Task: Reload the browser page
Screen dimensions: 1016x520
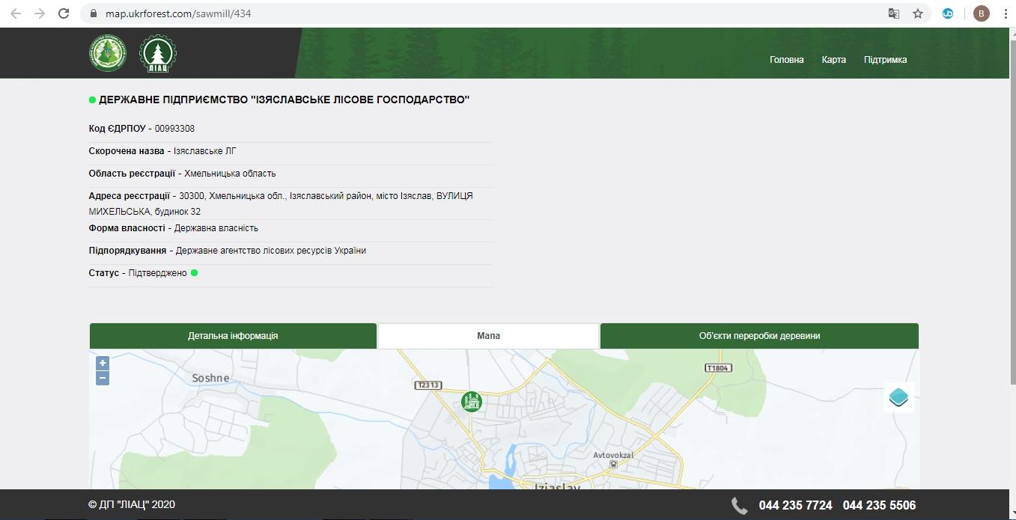Action: (x=64, y=13)
